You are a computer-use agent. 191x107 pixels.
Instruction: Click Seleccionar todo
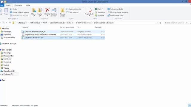coord(115,9)
